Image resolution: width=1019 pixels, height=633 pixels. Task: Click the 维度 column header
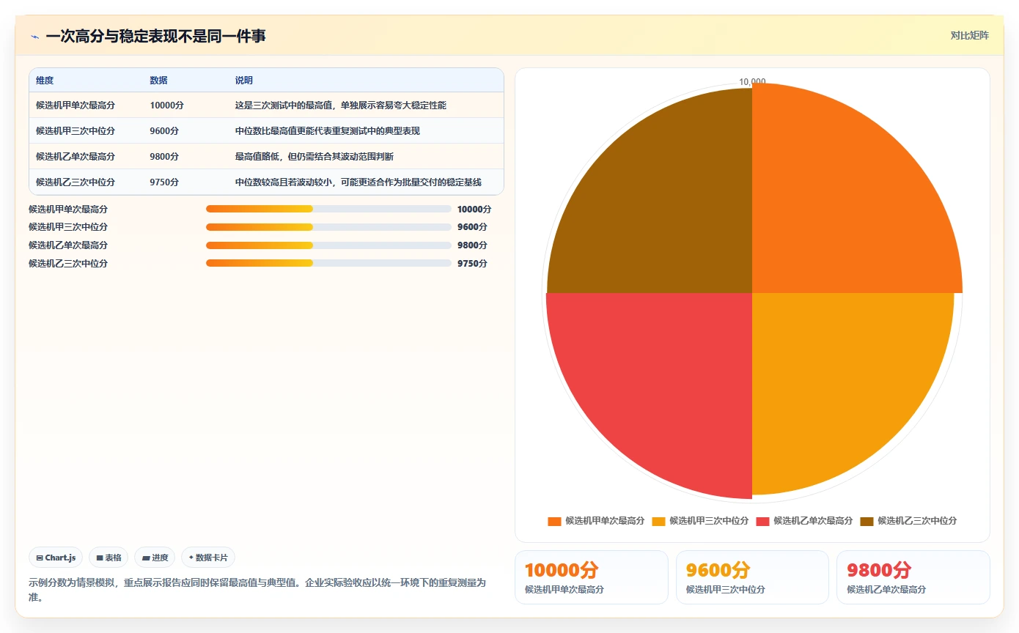[45, 81]
